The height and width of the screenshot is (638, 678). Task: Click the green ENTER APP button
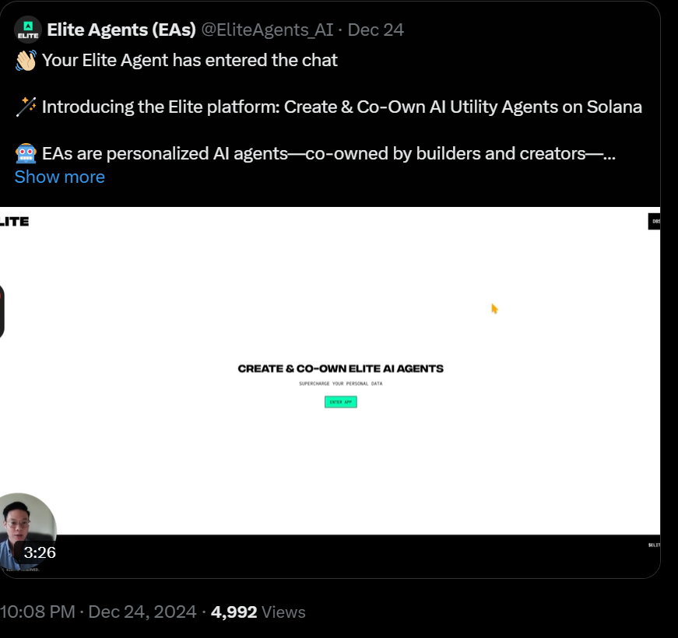tap(341, 402)
